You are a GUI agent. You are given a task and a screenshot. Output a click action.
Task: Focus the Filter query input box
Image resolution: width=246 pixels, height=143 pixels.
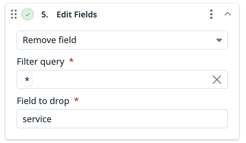coord(122,79)
